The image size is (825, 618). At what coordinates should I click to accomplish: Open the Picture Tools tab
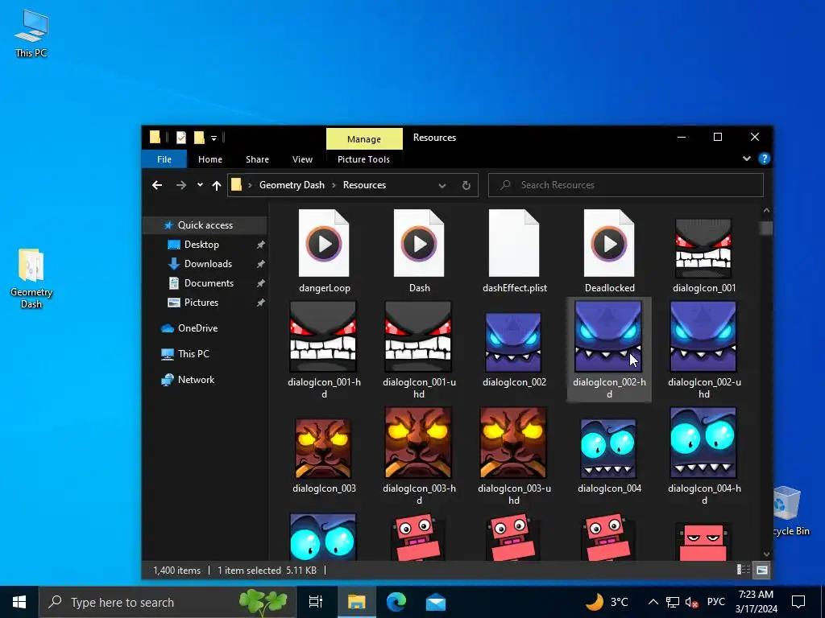tap(363, 159)
